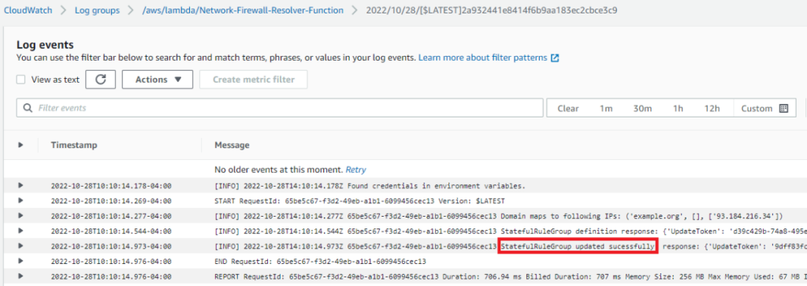Viewport: 807px width, 286px height.
Task: Open the Actions dropdown menu
Action: coord(158,80)
